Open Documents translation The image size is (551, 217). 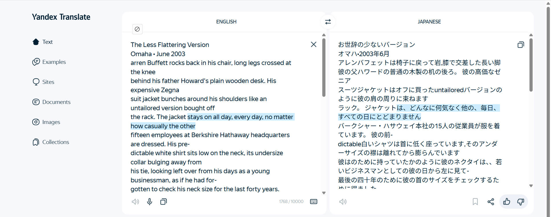(x=51, y=102)
